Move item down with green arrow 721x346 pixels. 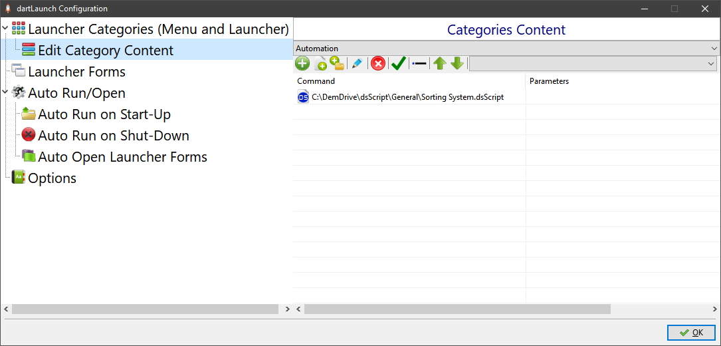tap(457, 64)
